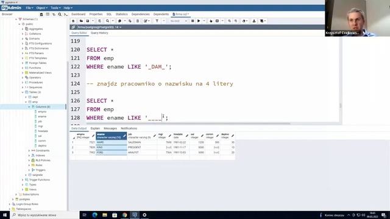Select the hiredate column header in results
Viewport: 390px width, 219px height.
click(x=181, y=136)
